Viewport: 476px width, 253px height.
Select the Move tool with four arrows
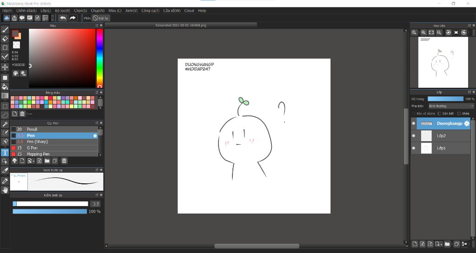pyautogui.click(x=5, y=67)
